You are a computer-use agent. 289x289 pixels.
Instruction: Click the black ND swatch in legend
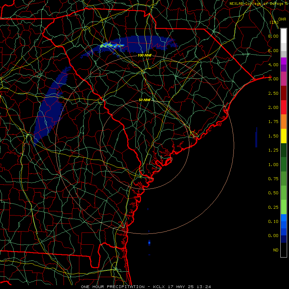click(x=284, y=250)
